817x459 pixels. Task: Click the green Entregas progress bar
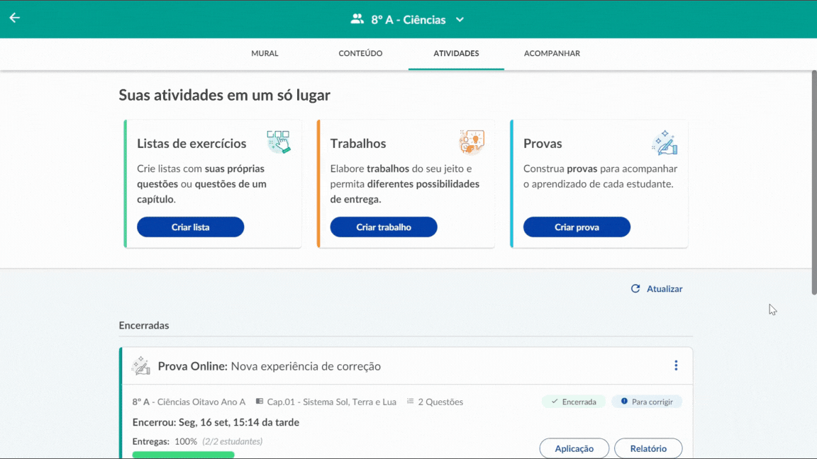click(x=183, y=455)
